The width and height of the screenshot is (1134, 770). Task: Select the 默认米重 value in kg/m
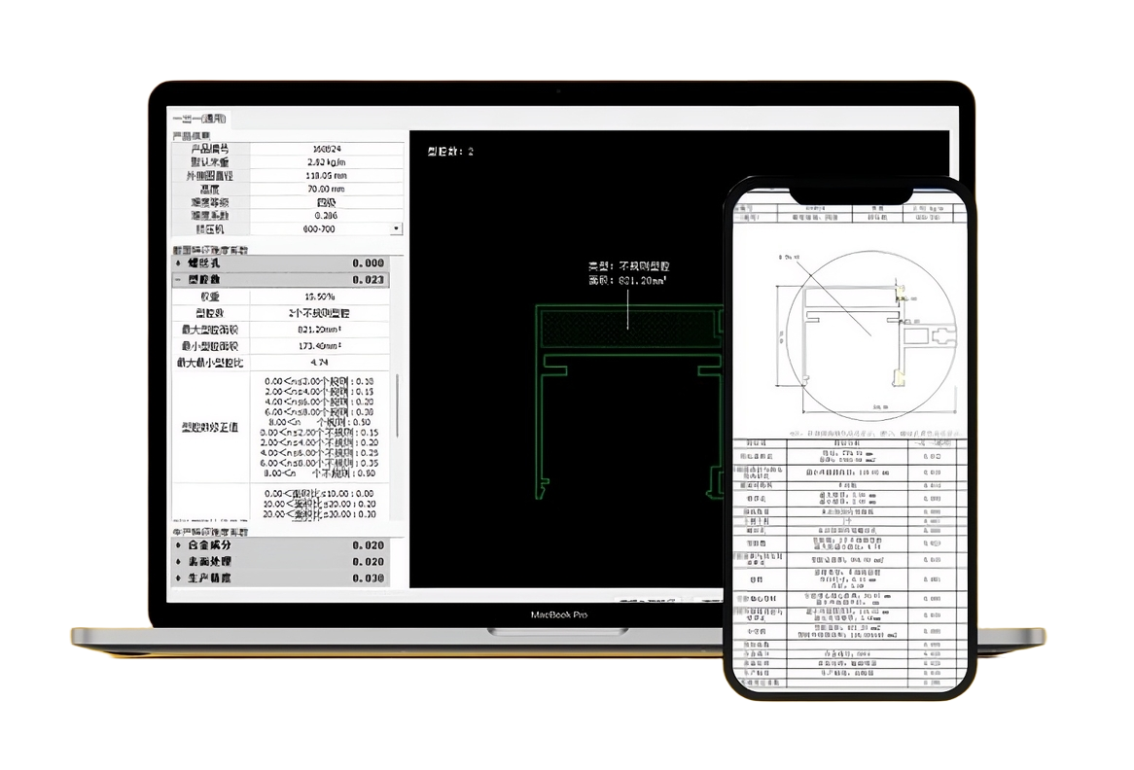(326, 162)
